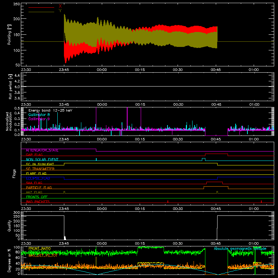Select the red X legend label
Viewport: 278px width, 278px height.
click(60, 6)
